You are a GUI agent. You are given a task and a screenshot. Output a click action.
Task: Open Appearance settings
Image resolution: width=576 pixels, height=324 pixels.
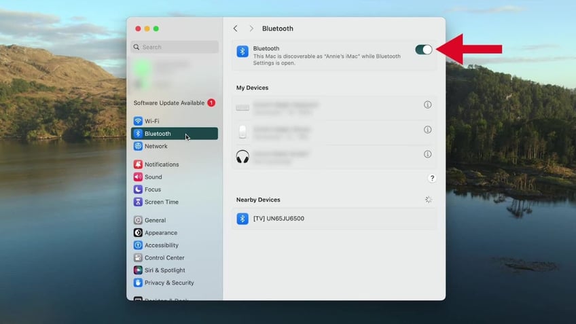(175, 232)
